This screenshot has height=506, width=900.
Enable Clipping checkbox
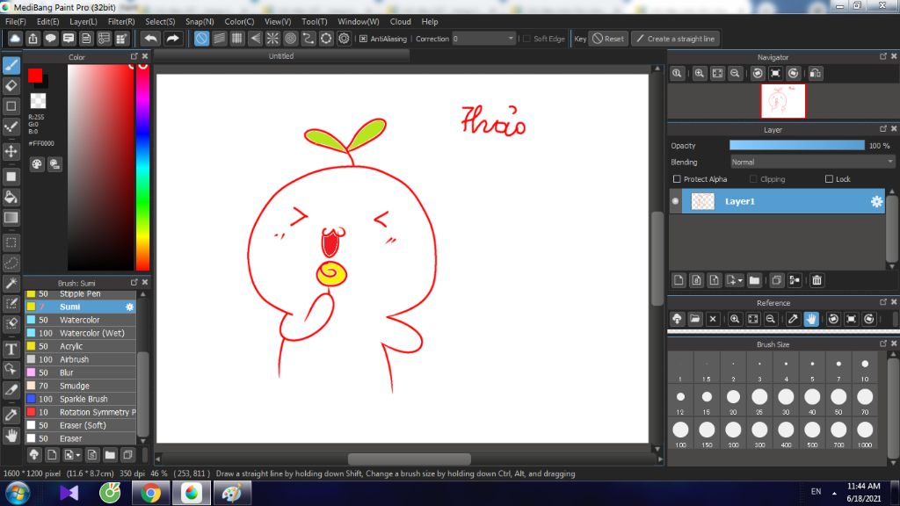753,179
